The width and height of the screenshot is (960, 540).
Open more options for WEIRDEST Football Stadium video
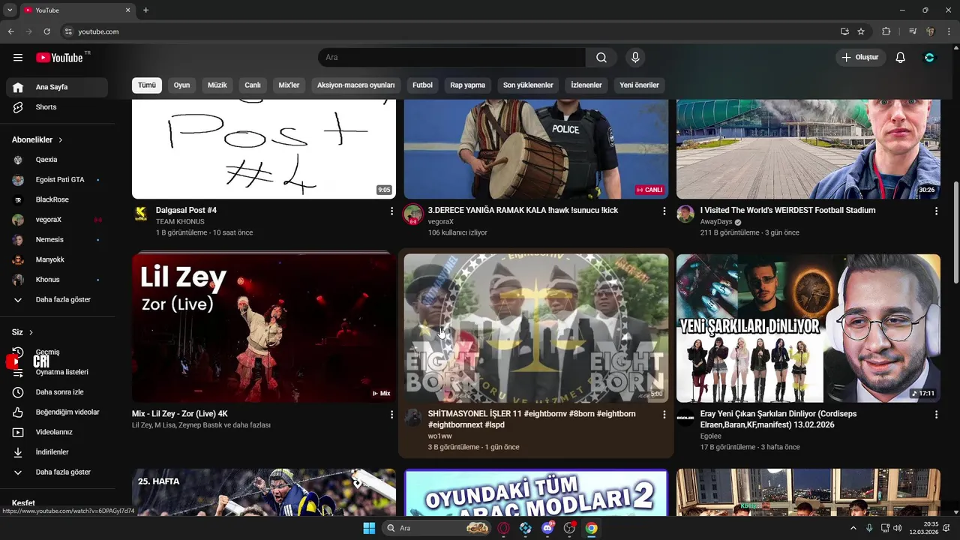click(x=936, y=211)
